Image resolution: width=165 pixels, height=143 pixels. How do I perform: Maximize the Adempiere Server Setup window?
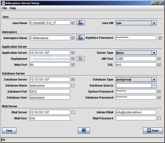pos(157,3)
